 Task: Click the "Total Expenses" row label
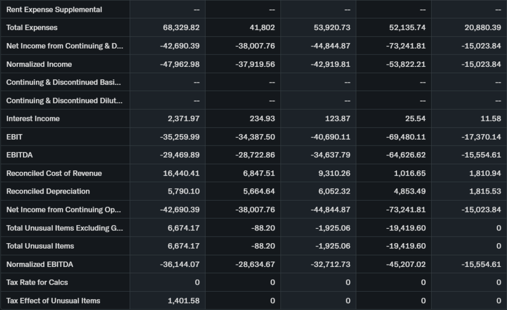click(x=32, y=28)
